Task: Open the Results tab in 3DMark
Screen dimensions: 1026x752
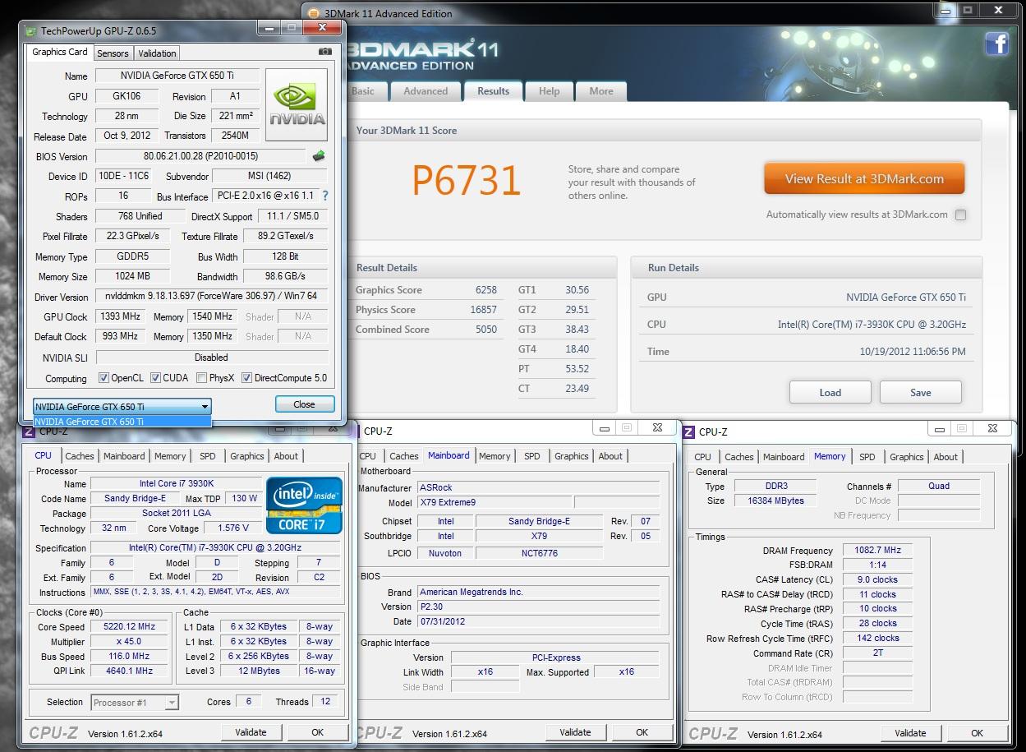Action: click(494, 91)
